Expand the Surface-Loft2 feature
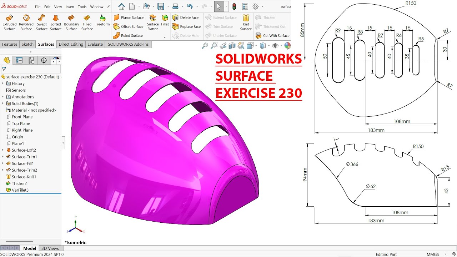 [3, 150]
